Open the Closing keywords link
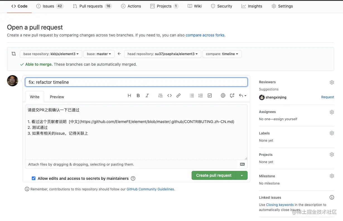Viewport: 343px width, 221px height. (x=280, y=205)
